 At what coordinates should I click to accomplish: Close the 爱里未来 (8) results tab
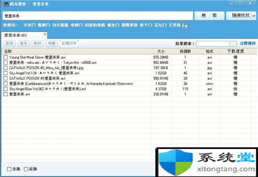[x=45, y=34]
